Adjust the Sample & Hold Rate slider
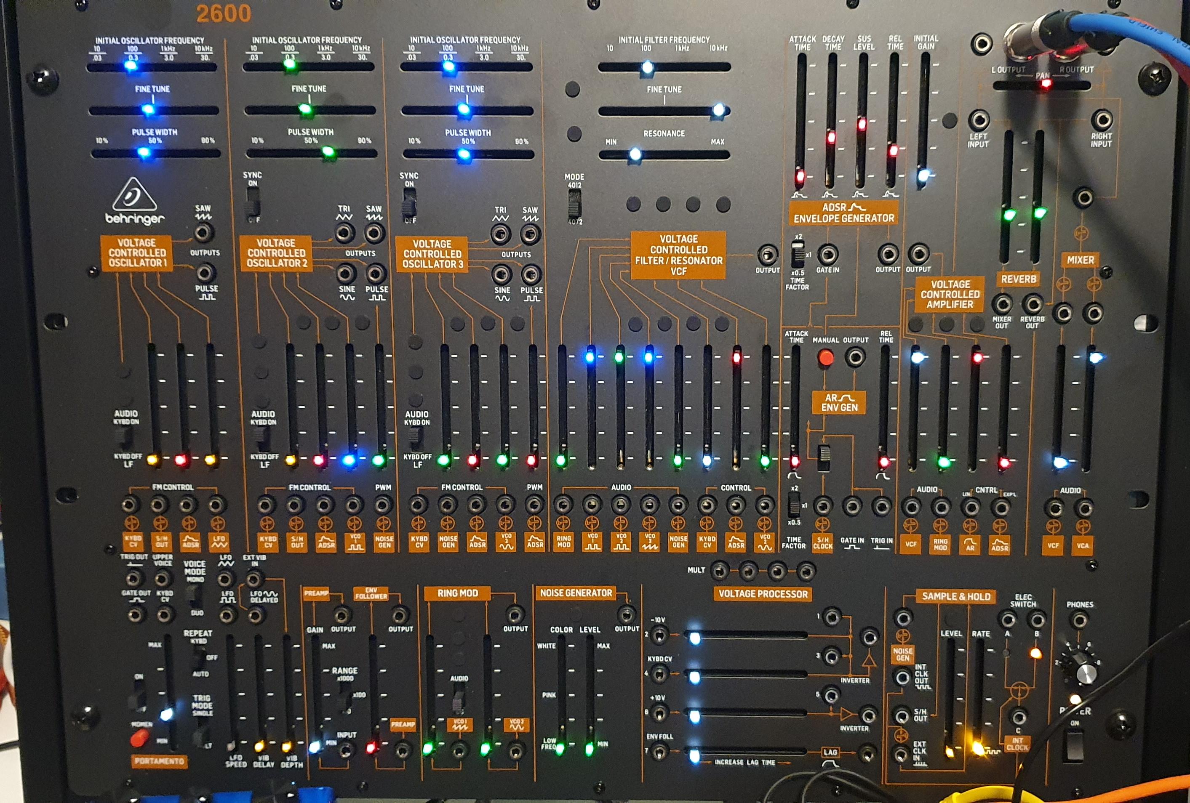This screenshot has width=1190, height=803. (x=978, y=748)
